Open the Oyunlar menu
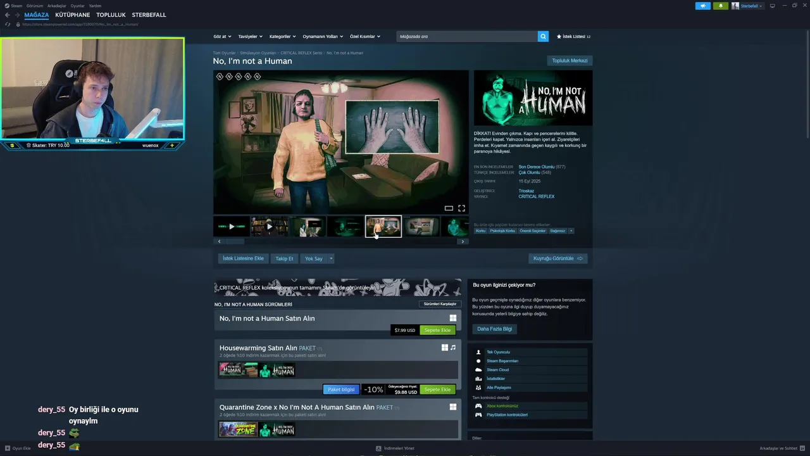This screenshot has width=810, height=456. coord(77,6)
